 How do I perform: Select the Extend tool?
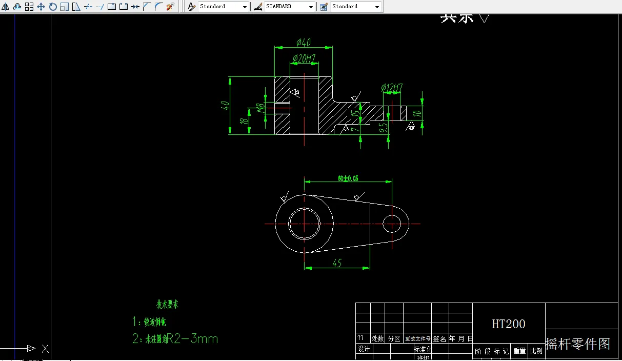99,7
